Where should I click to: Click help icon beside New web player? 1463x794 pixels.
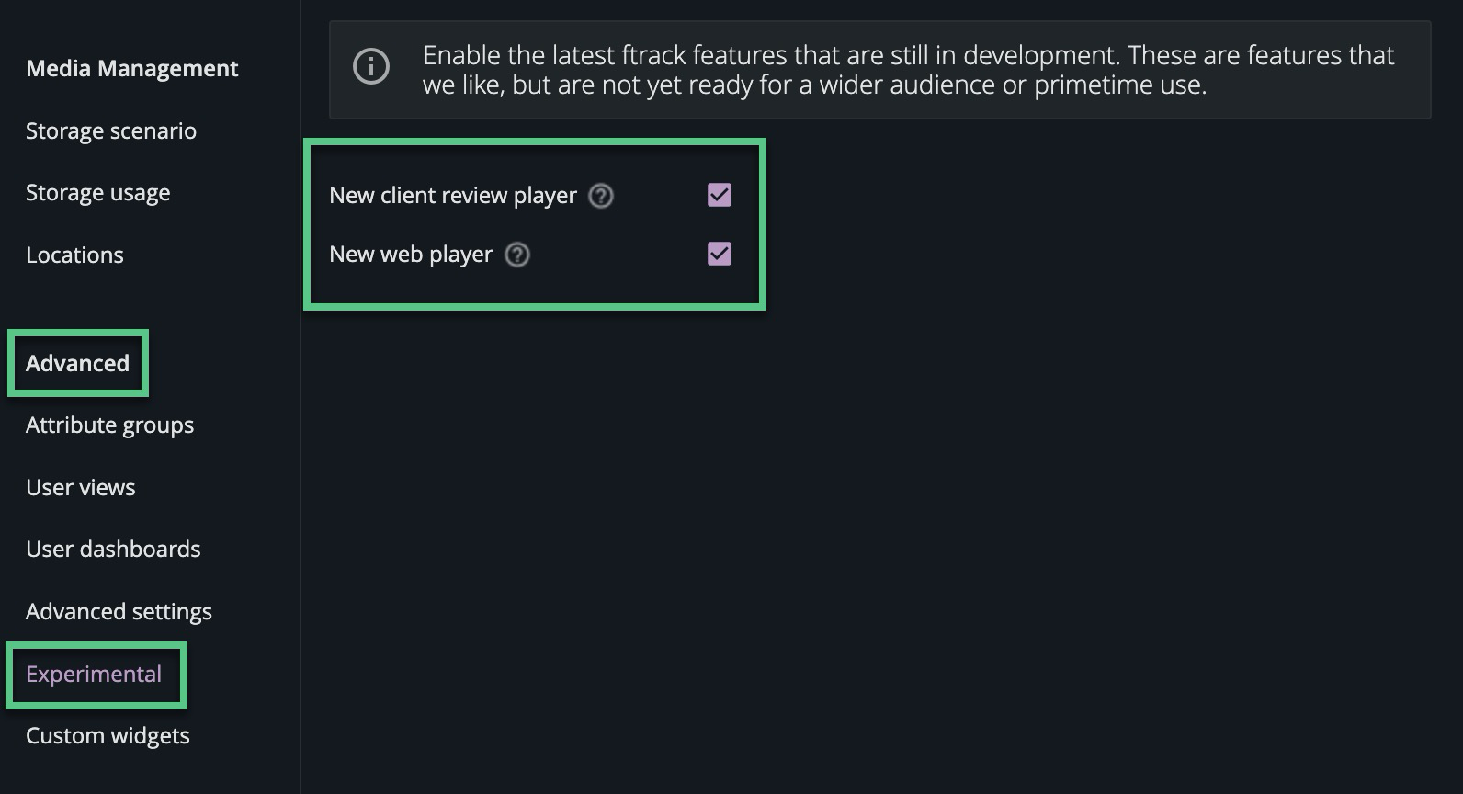pyautogui.click(x=517, y=255)
